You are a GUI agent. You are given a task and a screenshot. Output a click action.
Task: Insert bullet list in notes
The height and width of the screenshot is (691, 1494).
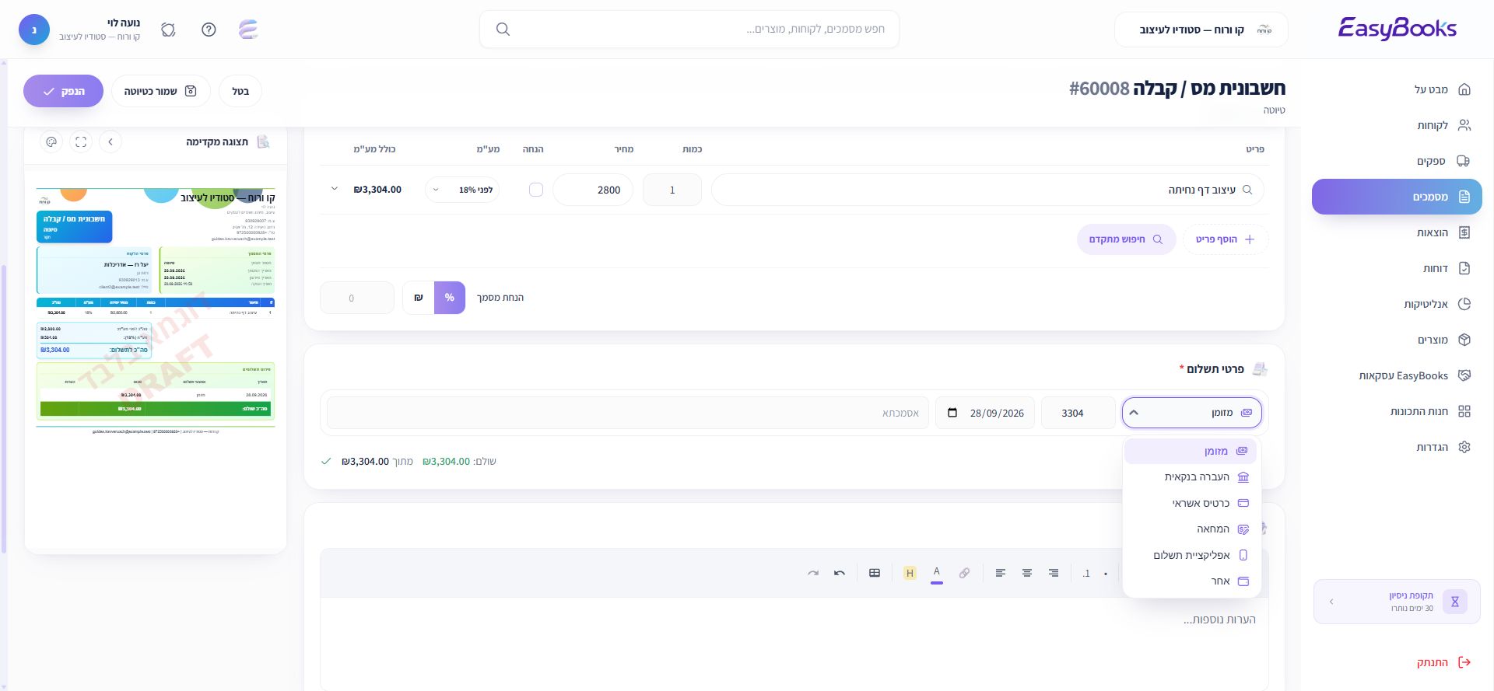click(1106, 573)
